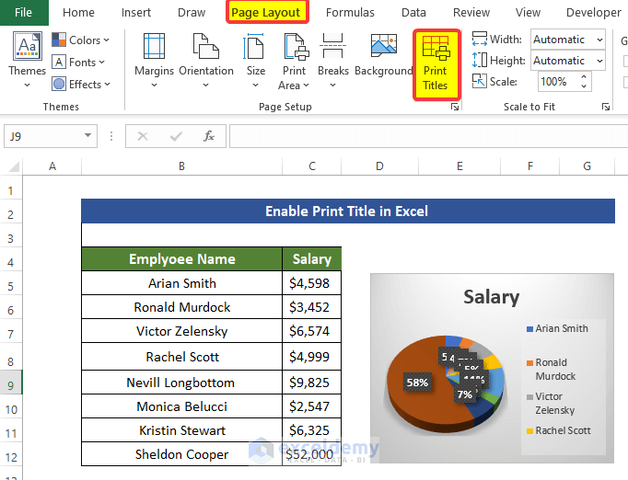Screen dimensions: 628x480
Task: Select cell 'Nevill Longbottom'
Action: (x=181, y=383)
